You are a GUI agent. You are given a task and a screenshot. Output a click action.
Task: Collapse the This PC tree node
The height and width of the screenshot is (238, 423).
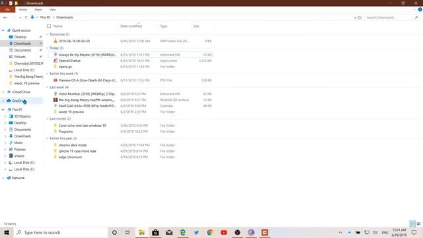point(3,110)
